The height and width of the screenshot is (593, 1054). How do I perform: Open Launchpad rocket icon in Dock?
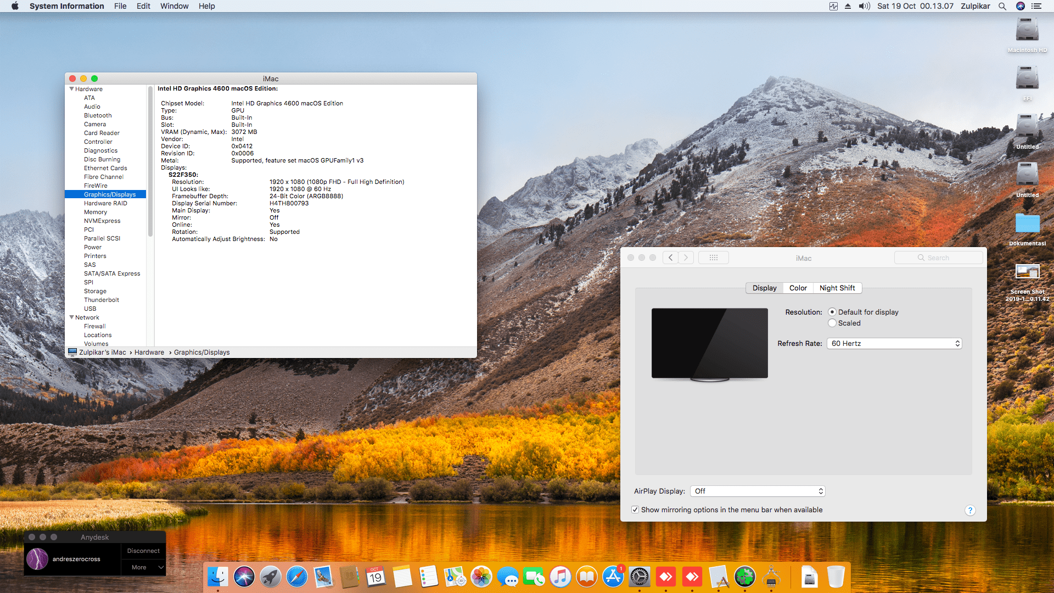pos(271,577)
